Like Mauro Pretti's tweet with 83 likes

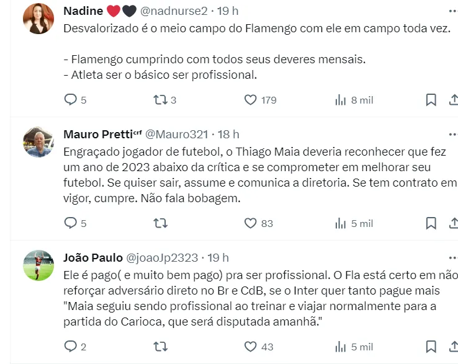tap(250, 223)
